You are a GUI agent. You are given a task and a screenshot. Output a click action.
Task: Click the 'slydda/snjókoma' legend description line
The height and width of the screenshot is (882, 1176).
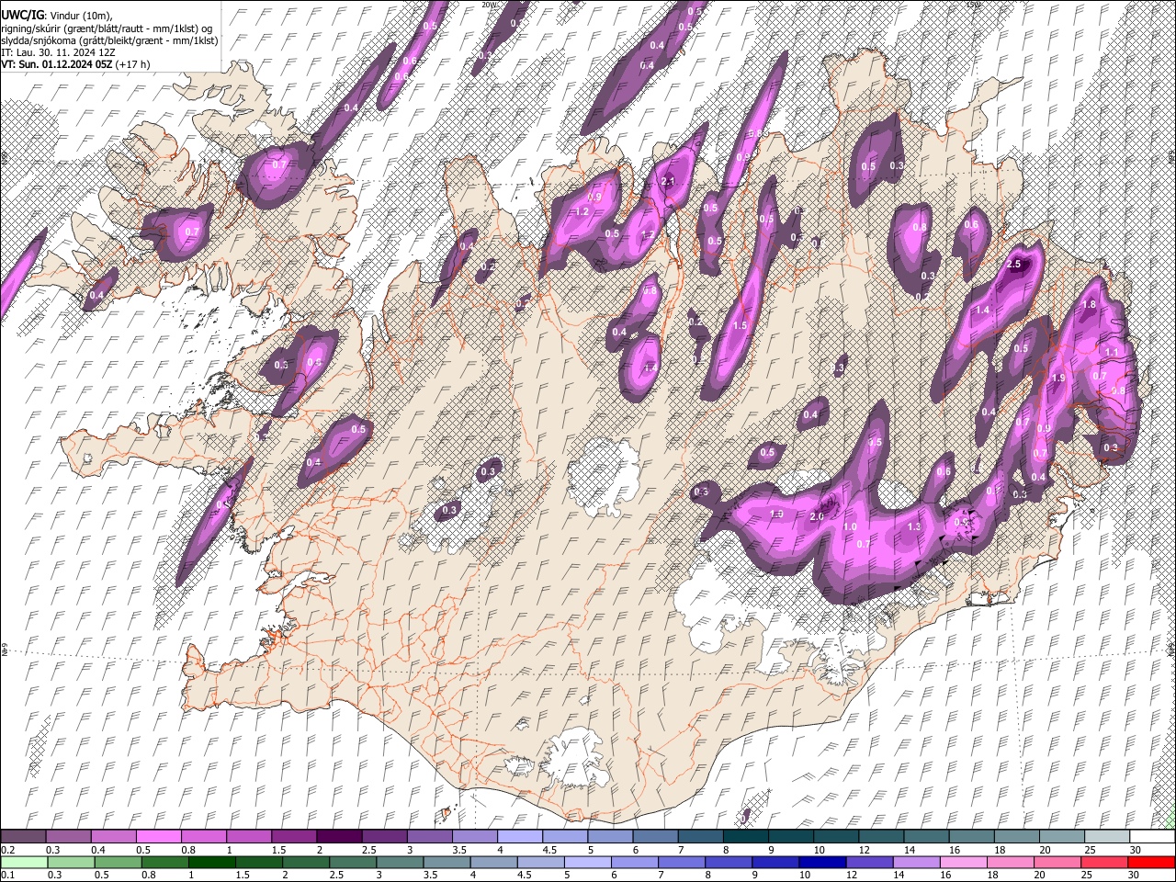pyautogui.click(x=109, y=40)
